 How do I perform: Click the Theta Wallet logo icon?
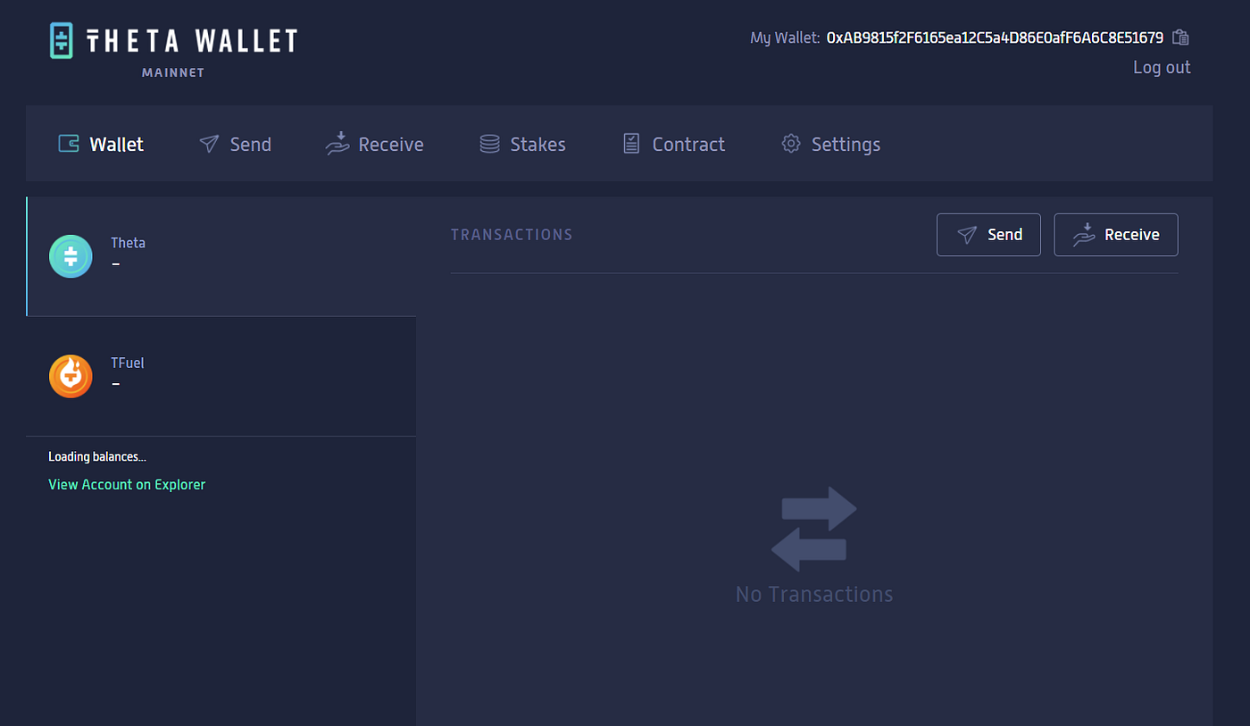tap(61, 40)
